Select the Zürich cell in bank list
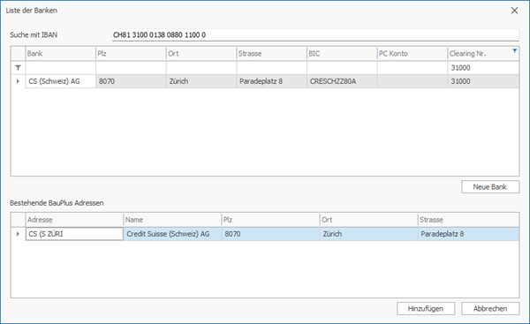Image resolution: width=530 pixels, height=324 pixels. point(201,81)
